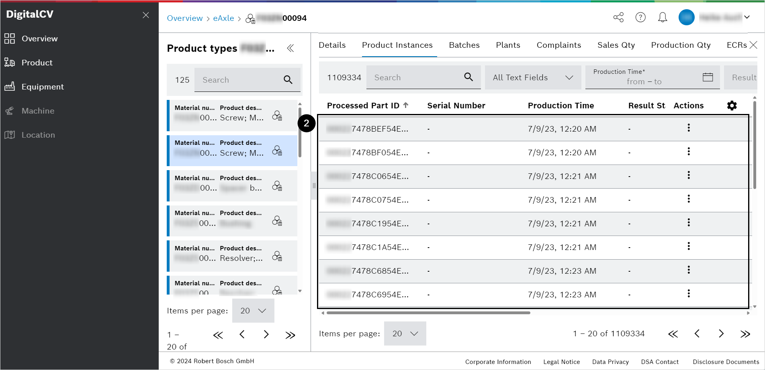
Task: Click inside the product instances search field
Action: pos(414,77)
